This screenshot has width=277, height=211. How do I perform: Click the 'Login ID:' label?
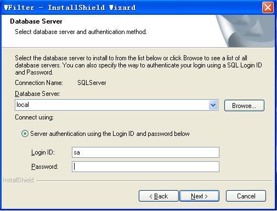[x=43, y=152]
